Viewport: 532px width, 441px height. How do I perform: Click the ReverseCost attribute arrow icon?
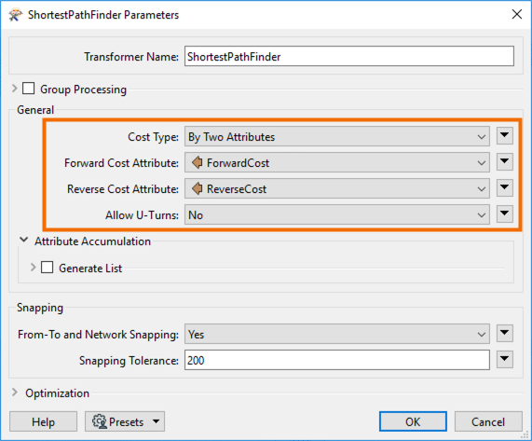tap(198, 188)
